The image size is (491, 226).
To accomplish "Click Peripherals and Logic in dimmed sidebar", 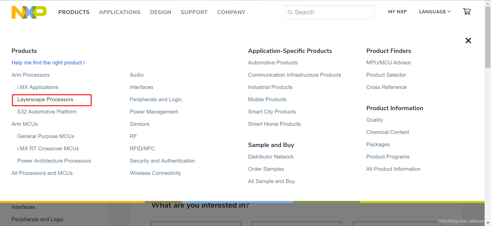I will point(37,219).
